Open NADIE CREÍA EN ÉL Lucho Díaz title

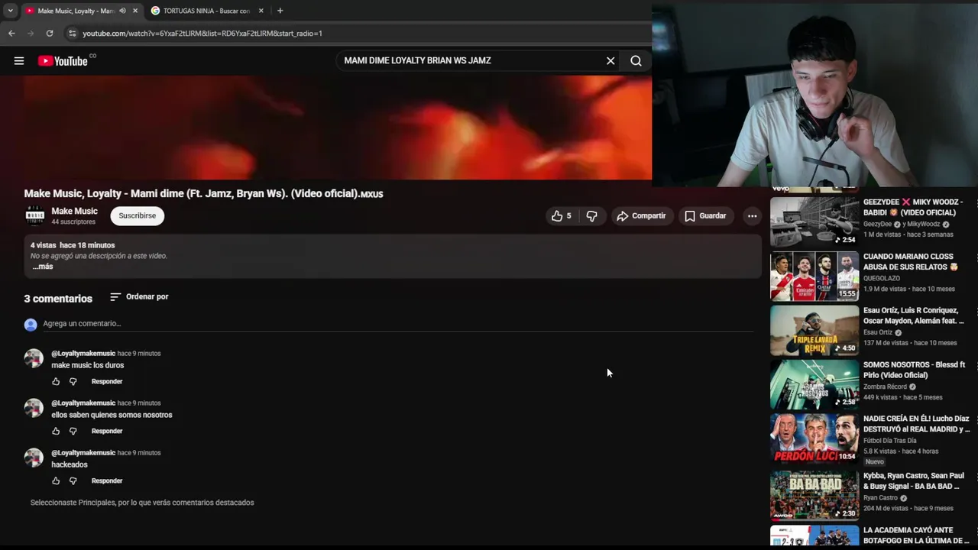[916, 424]
